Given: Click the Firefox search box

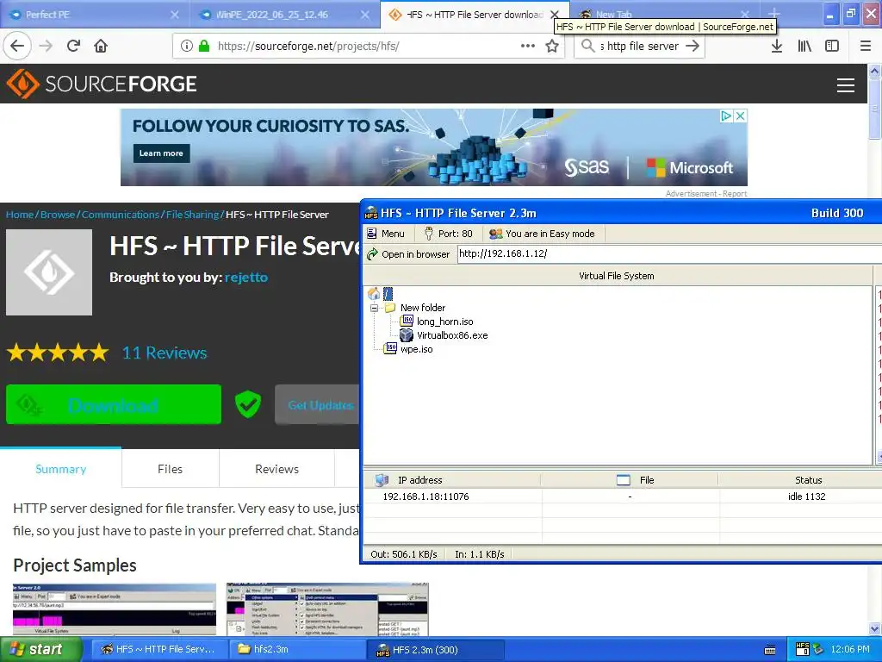Looking at the screenshot, I should click(640, 47).
